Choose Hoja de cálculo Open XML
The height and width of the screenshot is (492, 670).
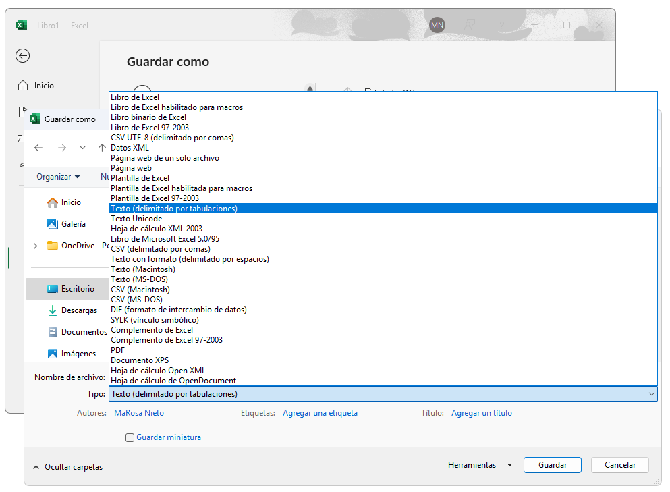(383, 370)
